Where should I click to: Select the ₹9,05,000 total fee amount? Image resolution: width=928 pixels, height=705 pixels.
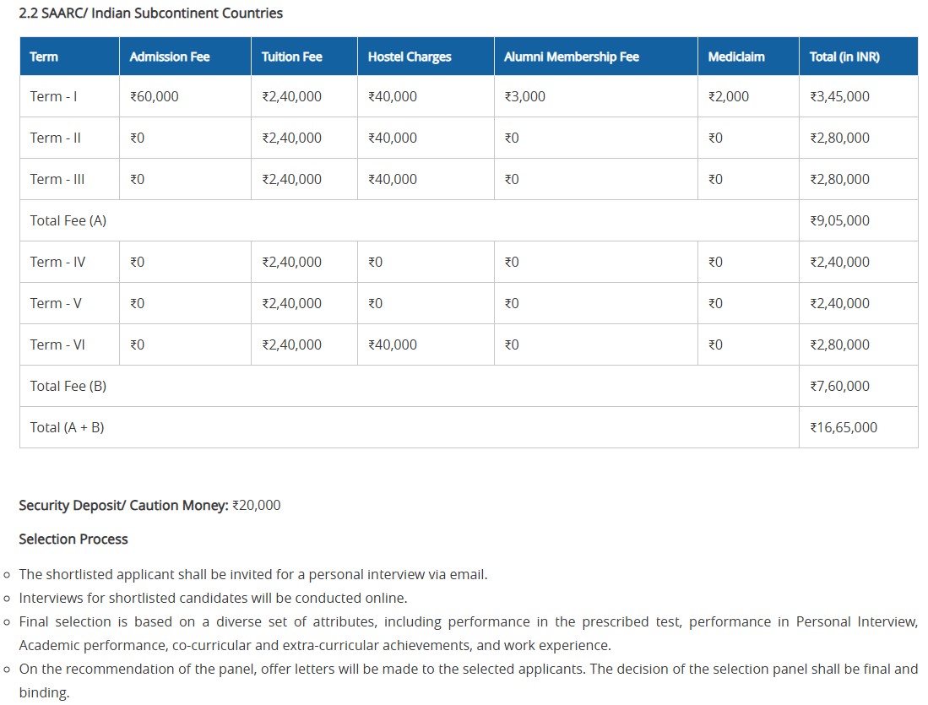[839, 220]
